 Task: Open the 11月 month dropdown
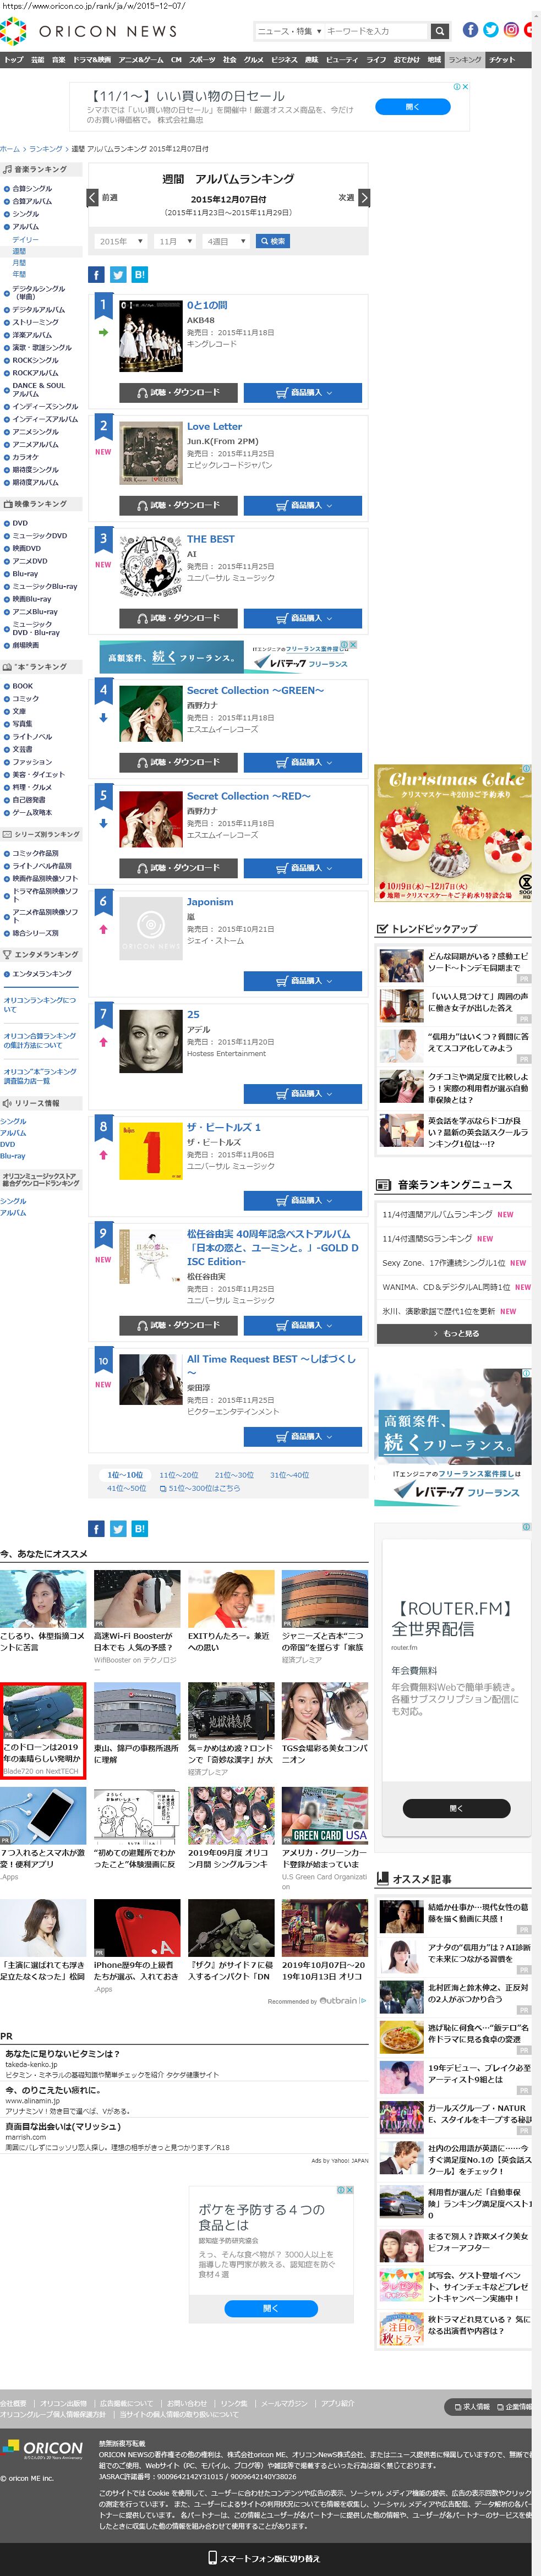(x=175, y=241)
